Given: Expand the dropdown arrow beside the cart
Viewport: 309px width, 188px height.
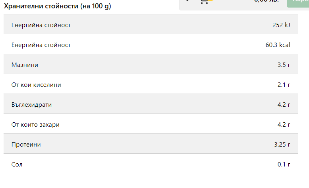Looking at the screenshot, I should click(187, 1).
